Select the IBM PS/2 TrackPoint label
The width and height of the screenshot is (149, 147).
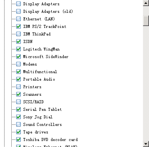(45, 26)
